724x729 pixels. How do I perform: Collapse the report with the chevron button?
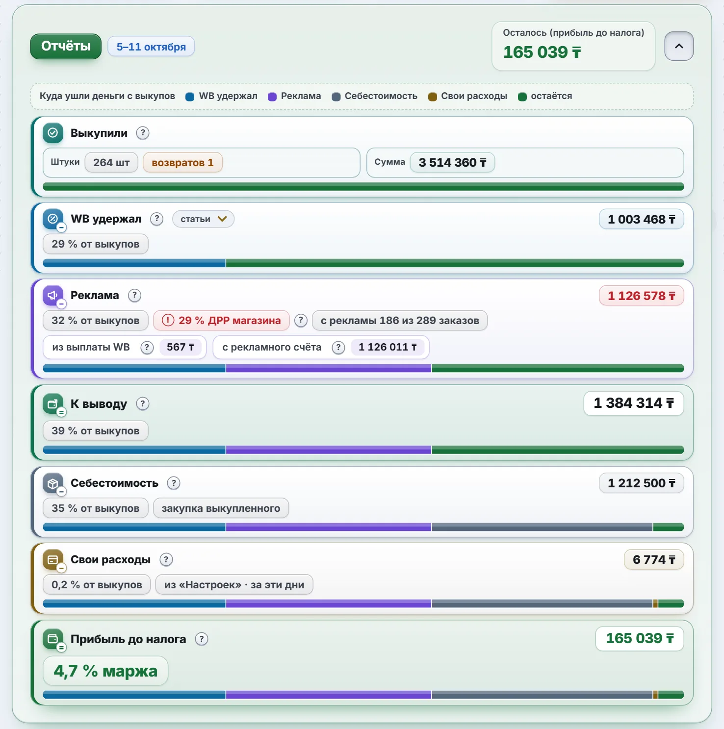point(679,46)
